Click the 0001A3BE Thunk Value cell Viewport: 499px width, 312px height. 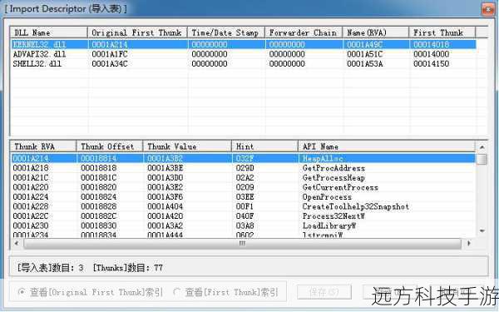tap(165, 168)
